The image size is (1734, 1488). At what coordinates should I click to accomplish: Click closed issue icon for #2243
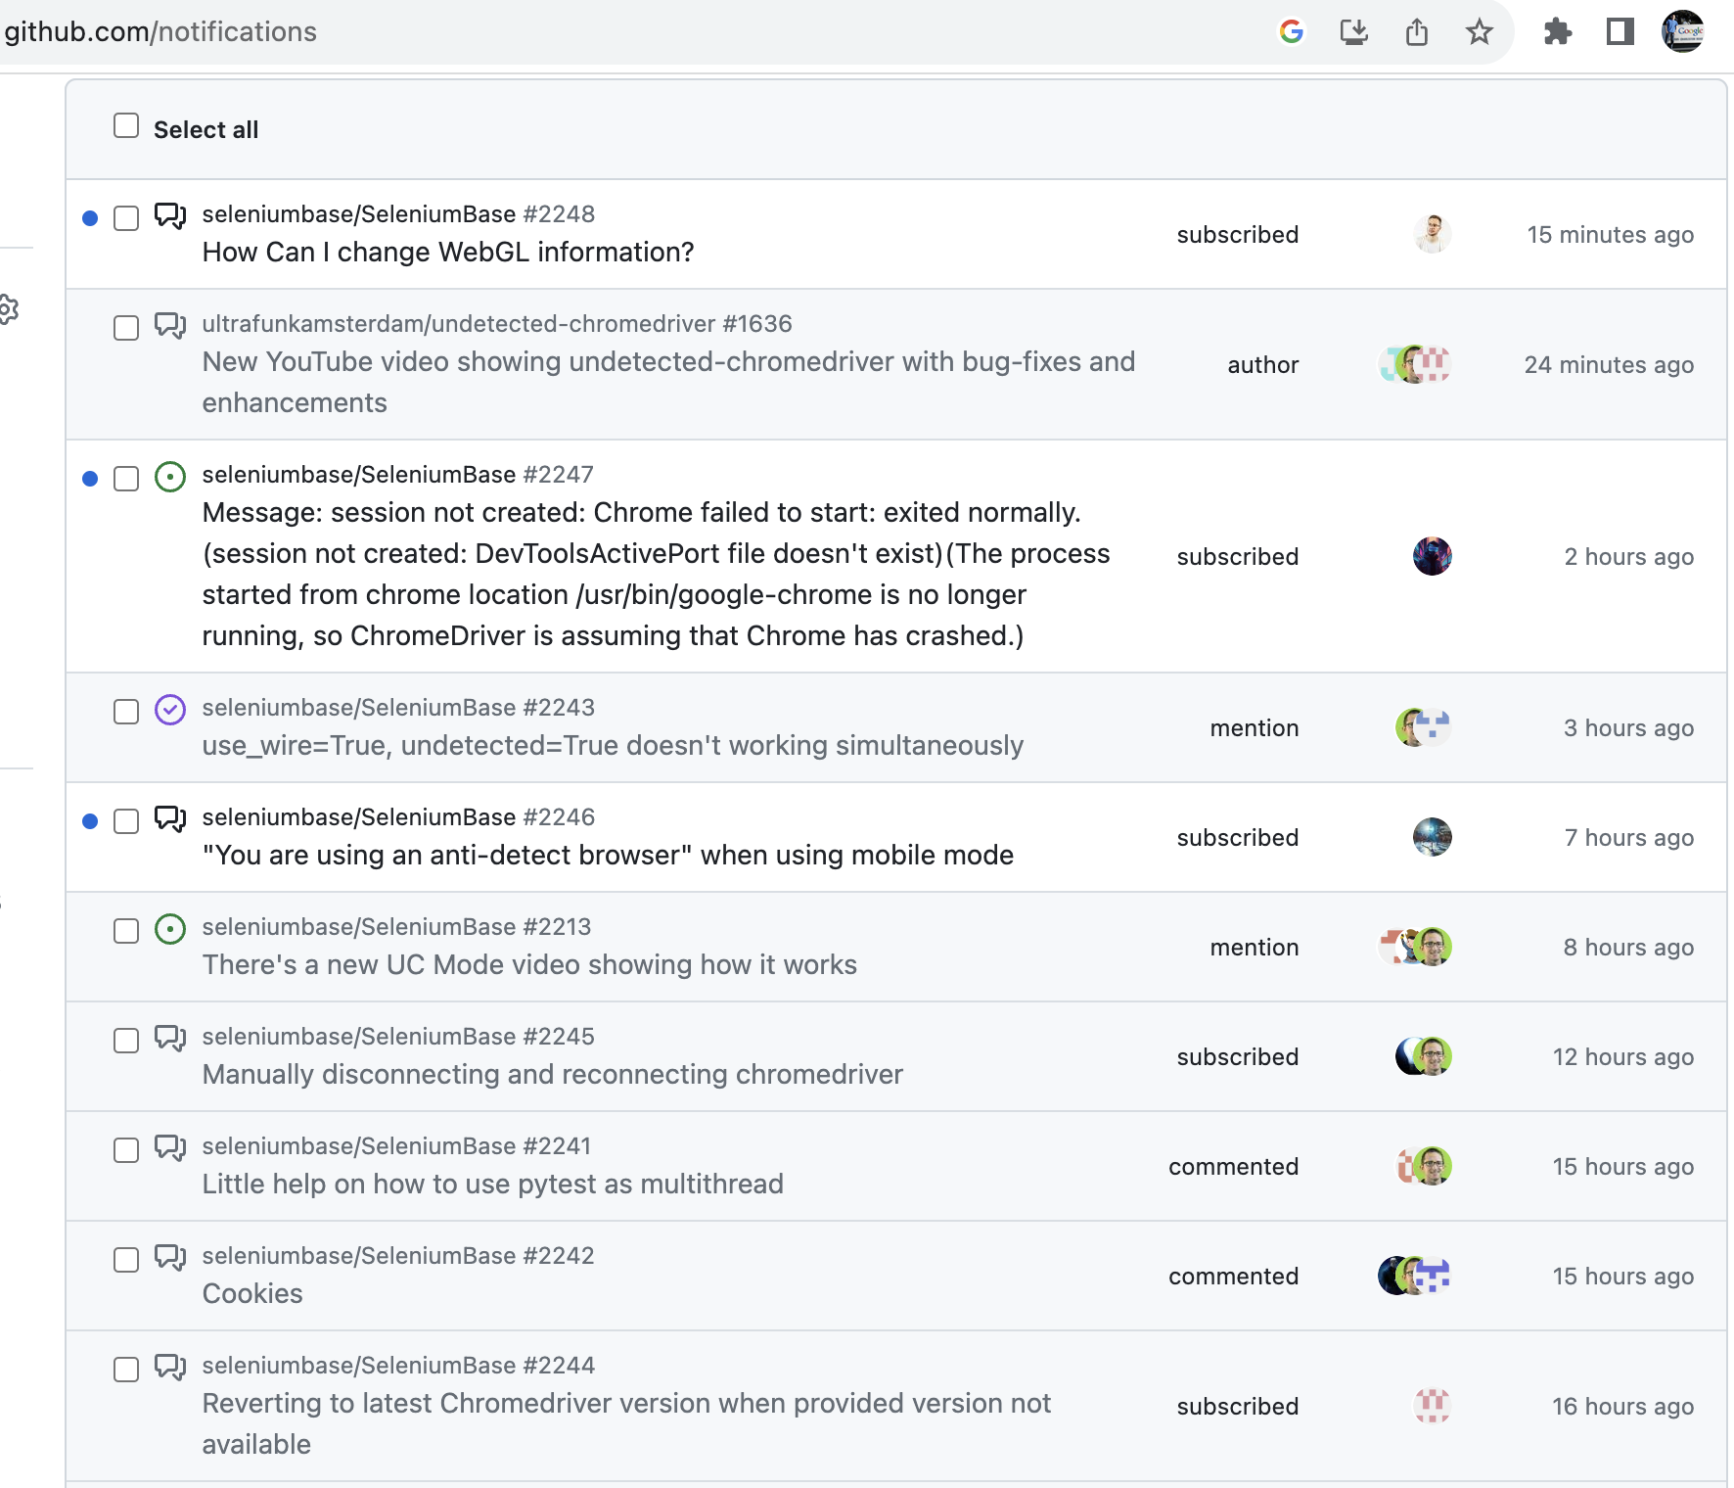pos(170,710)
